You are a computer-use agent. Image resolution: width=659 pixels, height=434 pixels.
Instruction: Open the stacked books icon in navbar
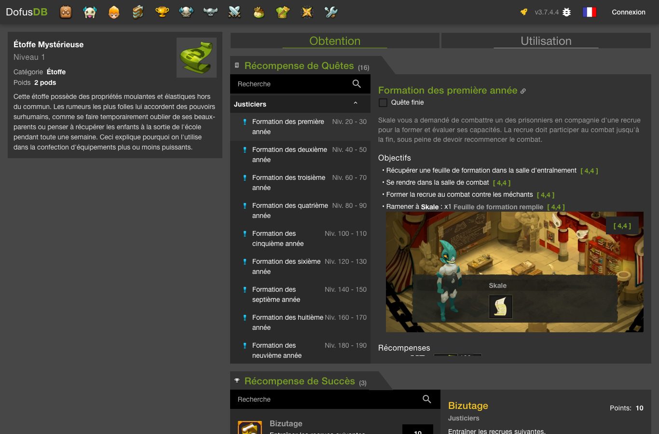(138, 12)
